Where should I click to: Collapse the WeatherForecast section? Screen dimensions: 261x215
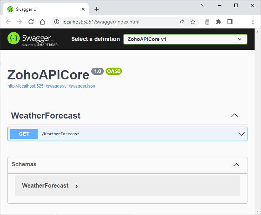pyautogui.click(x=235, y=115)
